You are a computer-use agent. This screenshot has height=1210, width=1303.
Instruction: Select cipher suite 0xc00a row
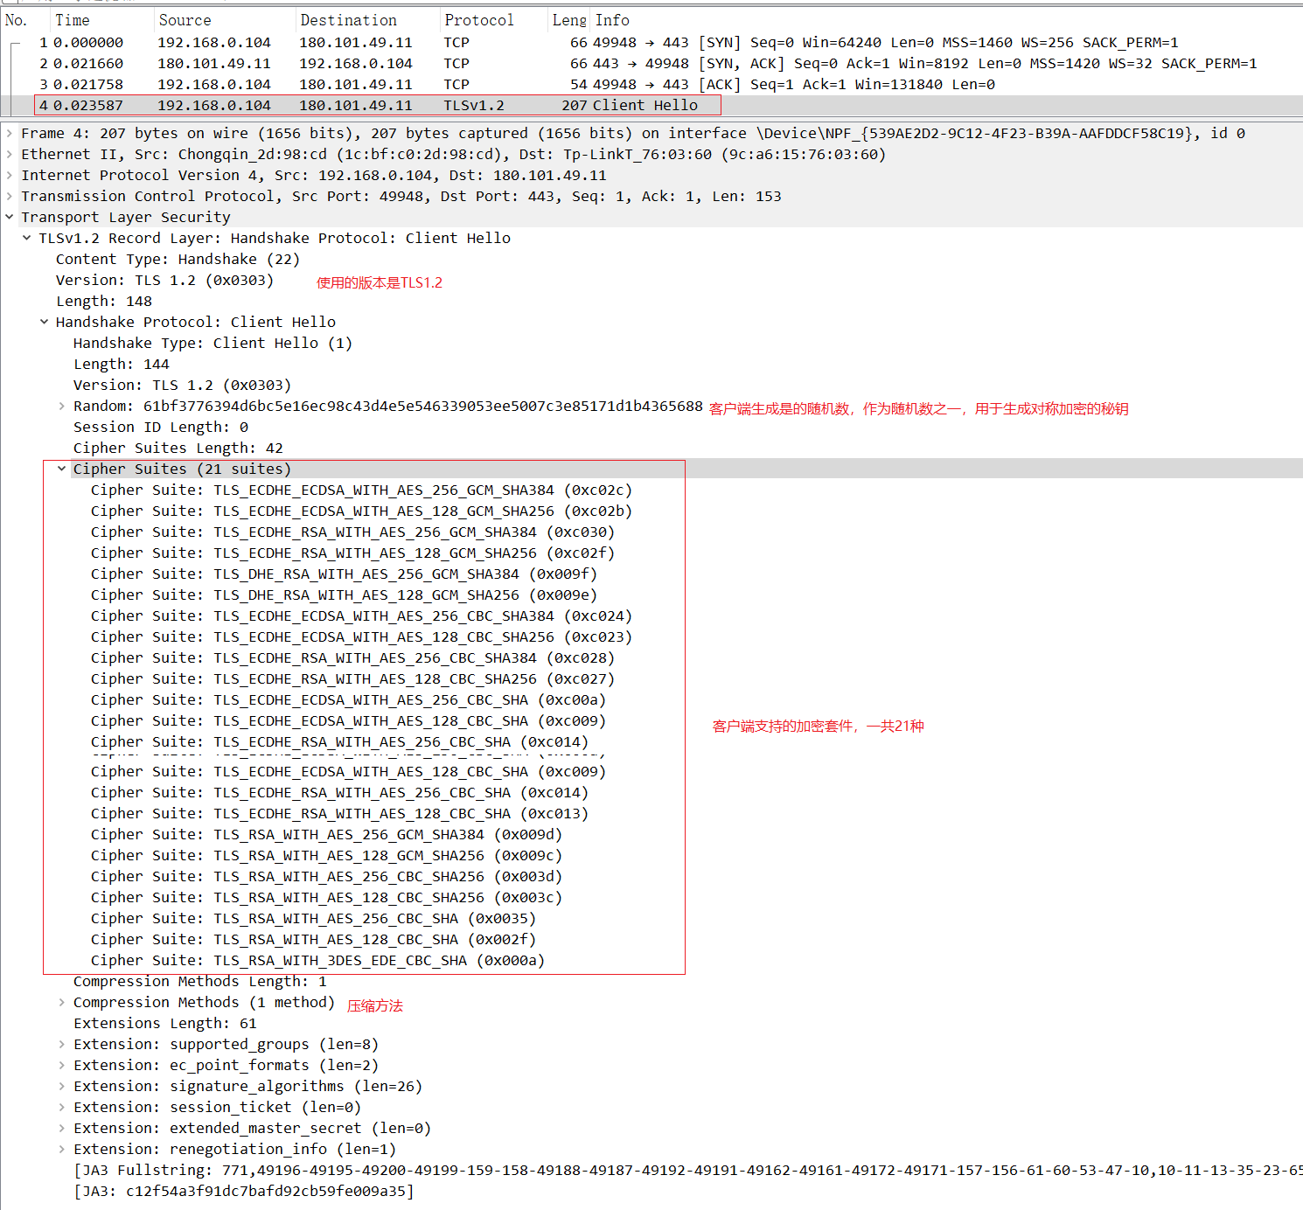348,700
